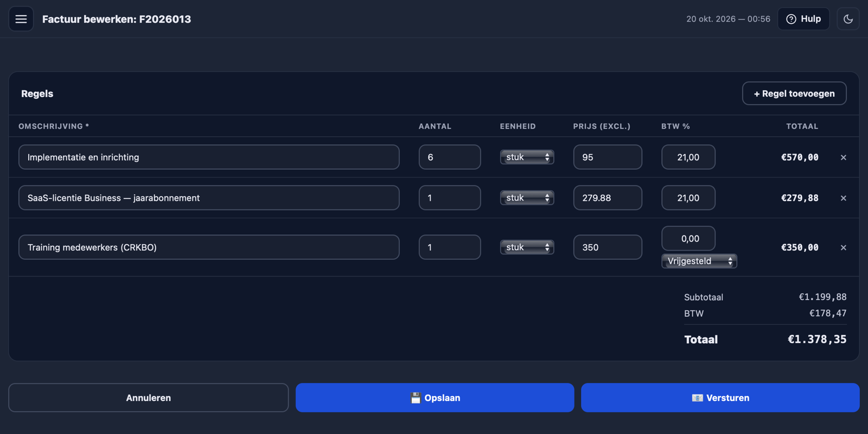The height and width of the screenshot is (434, 868).
Task: Cancel editing with Annuleren
Action: point(149,398)
